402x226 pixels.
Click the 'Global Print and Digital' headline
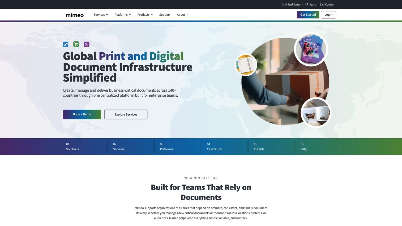(x=123, y=56)
